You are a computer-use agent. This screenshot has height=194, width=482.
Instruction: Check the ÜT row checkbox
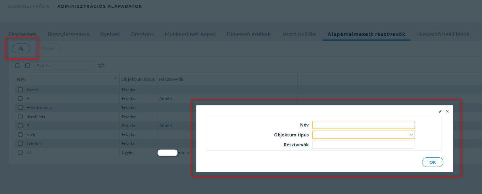(x=21, y=152)
